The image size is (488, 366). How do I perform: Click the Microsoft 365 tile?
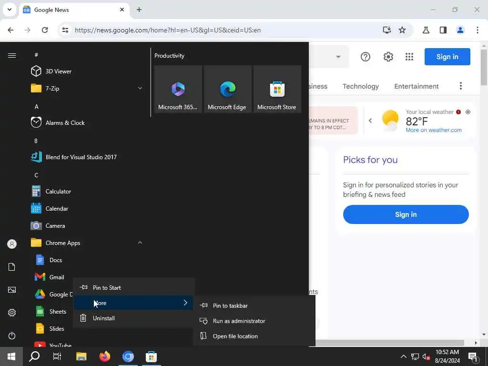tap(178, 89)
